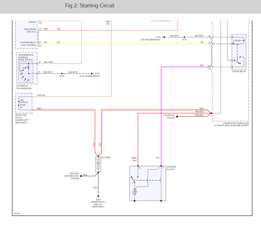The width and height of the screenshot is (261, 228).
Task: Click the 'YEL 447' wire label
Action: point(52,42)
